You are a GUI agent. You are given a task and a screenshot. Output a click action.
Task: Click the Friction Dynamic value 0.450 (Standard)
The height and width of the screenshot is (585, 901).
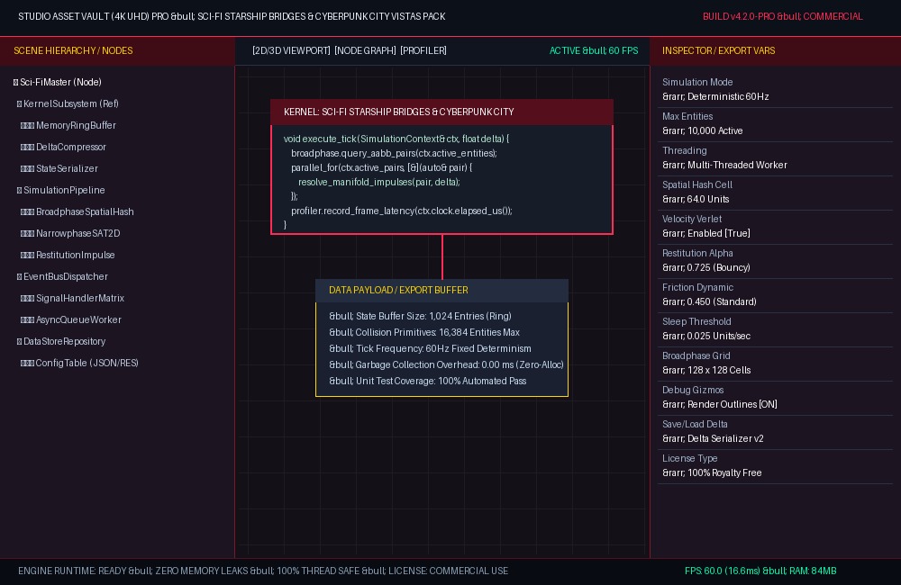click(x=709, y=302)
